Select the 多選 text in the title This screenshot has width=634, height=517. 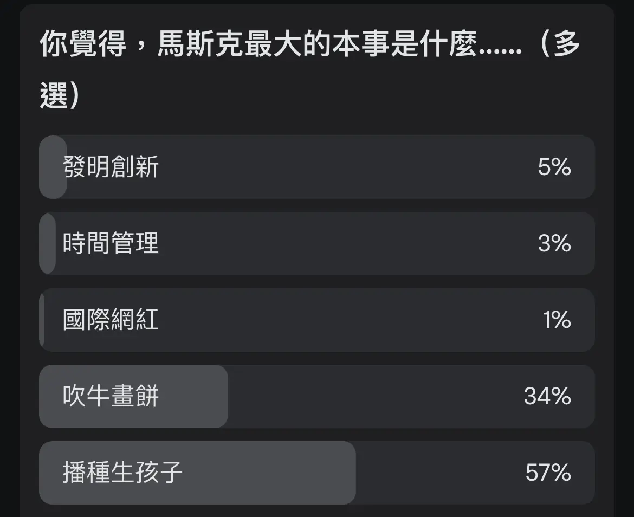(564, 48)
